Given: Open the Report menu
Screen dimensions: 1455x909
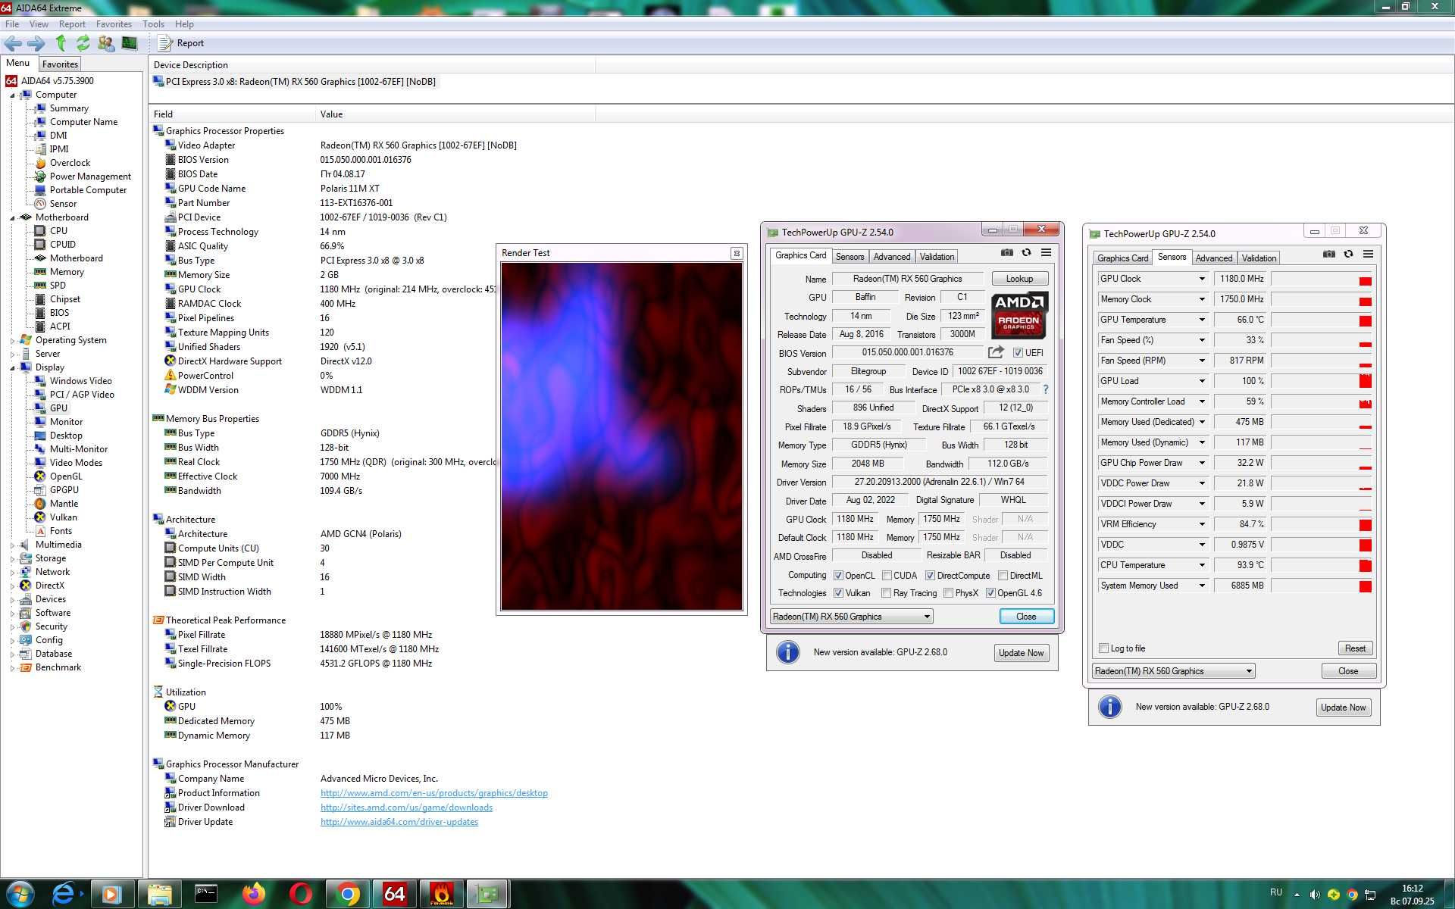Looking at the screenshot, I should pyautogui.click(x=72, y=24).
